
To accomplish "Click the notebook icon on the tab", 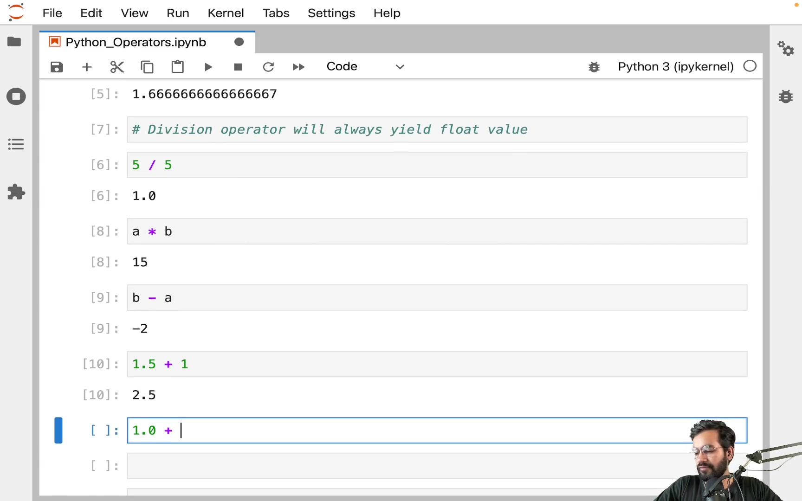I will [x=55, y=42].
